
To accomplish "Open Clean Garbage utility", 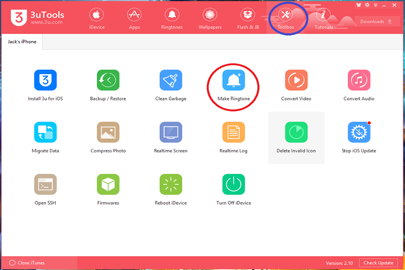I will (170, 80).
